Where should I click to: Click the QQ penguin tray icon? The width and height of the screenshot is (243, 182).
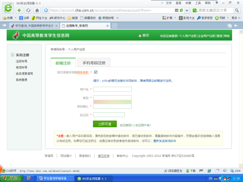pyautogui.click(x=225, y=178)
